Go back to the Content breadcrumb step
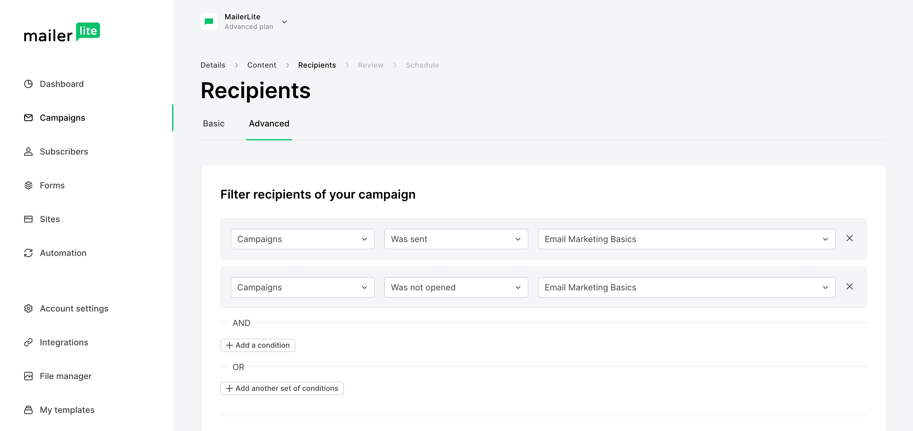The height and width of the screenshot is (431, 913). click(261, 65)
